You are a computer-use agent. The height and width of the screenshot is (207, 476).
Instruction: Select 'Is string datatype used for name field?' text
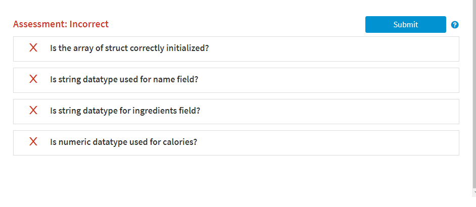124,79
